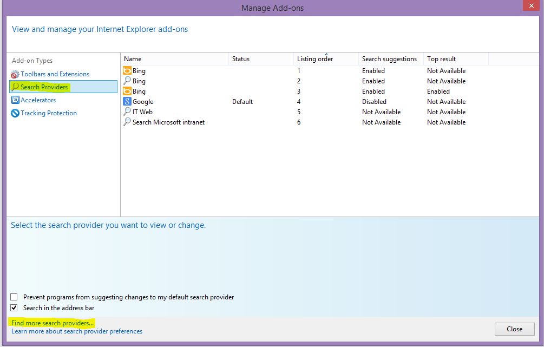The image size is (544, 347).
Task: Click listing order 6 for Search Microsoft intranet
Action: 299,122
